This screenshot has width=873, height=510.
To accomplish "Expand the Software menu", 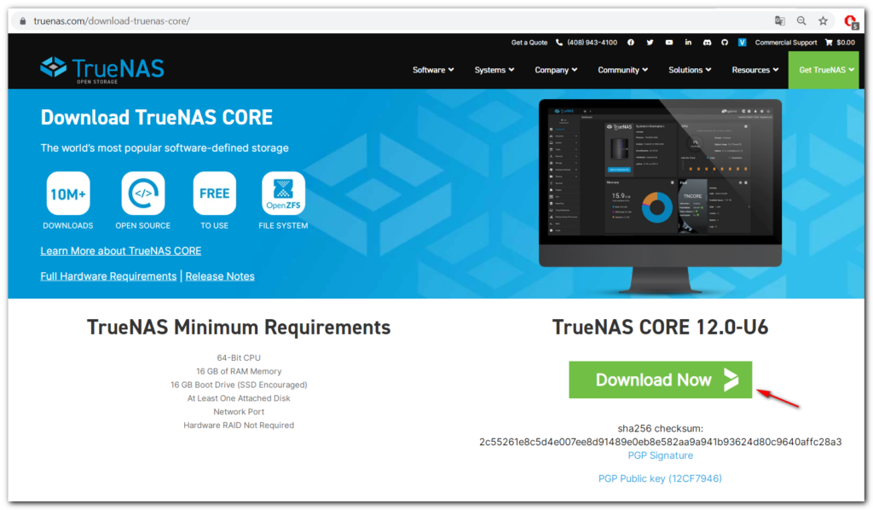I will pyautogui.click(x=433, y=70).
